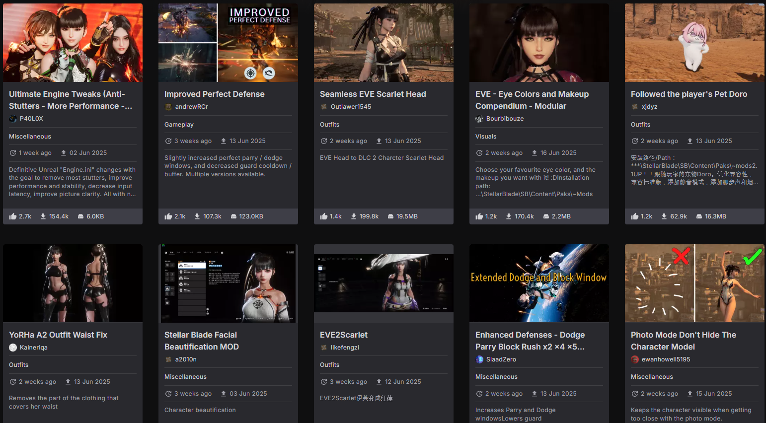Open the Pet Doro mod thumbnail

[x=694, y=43]
